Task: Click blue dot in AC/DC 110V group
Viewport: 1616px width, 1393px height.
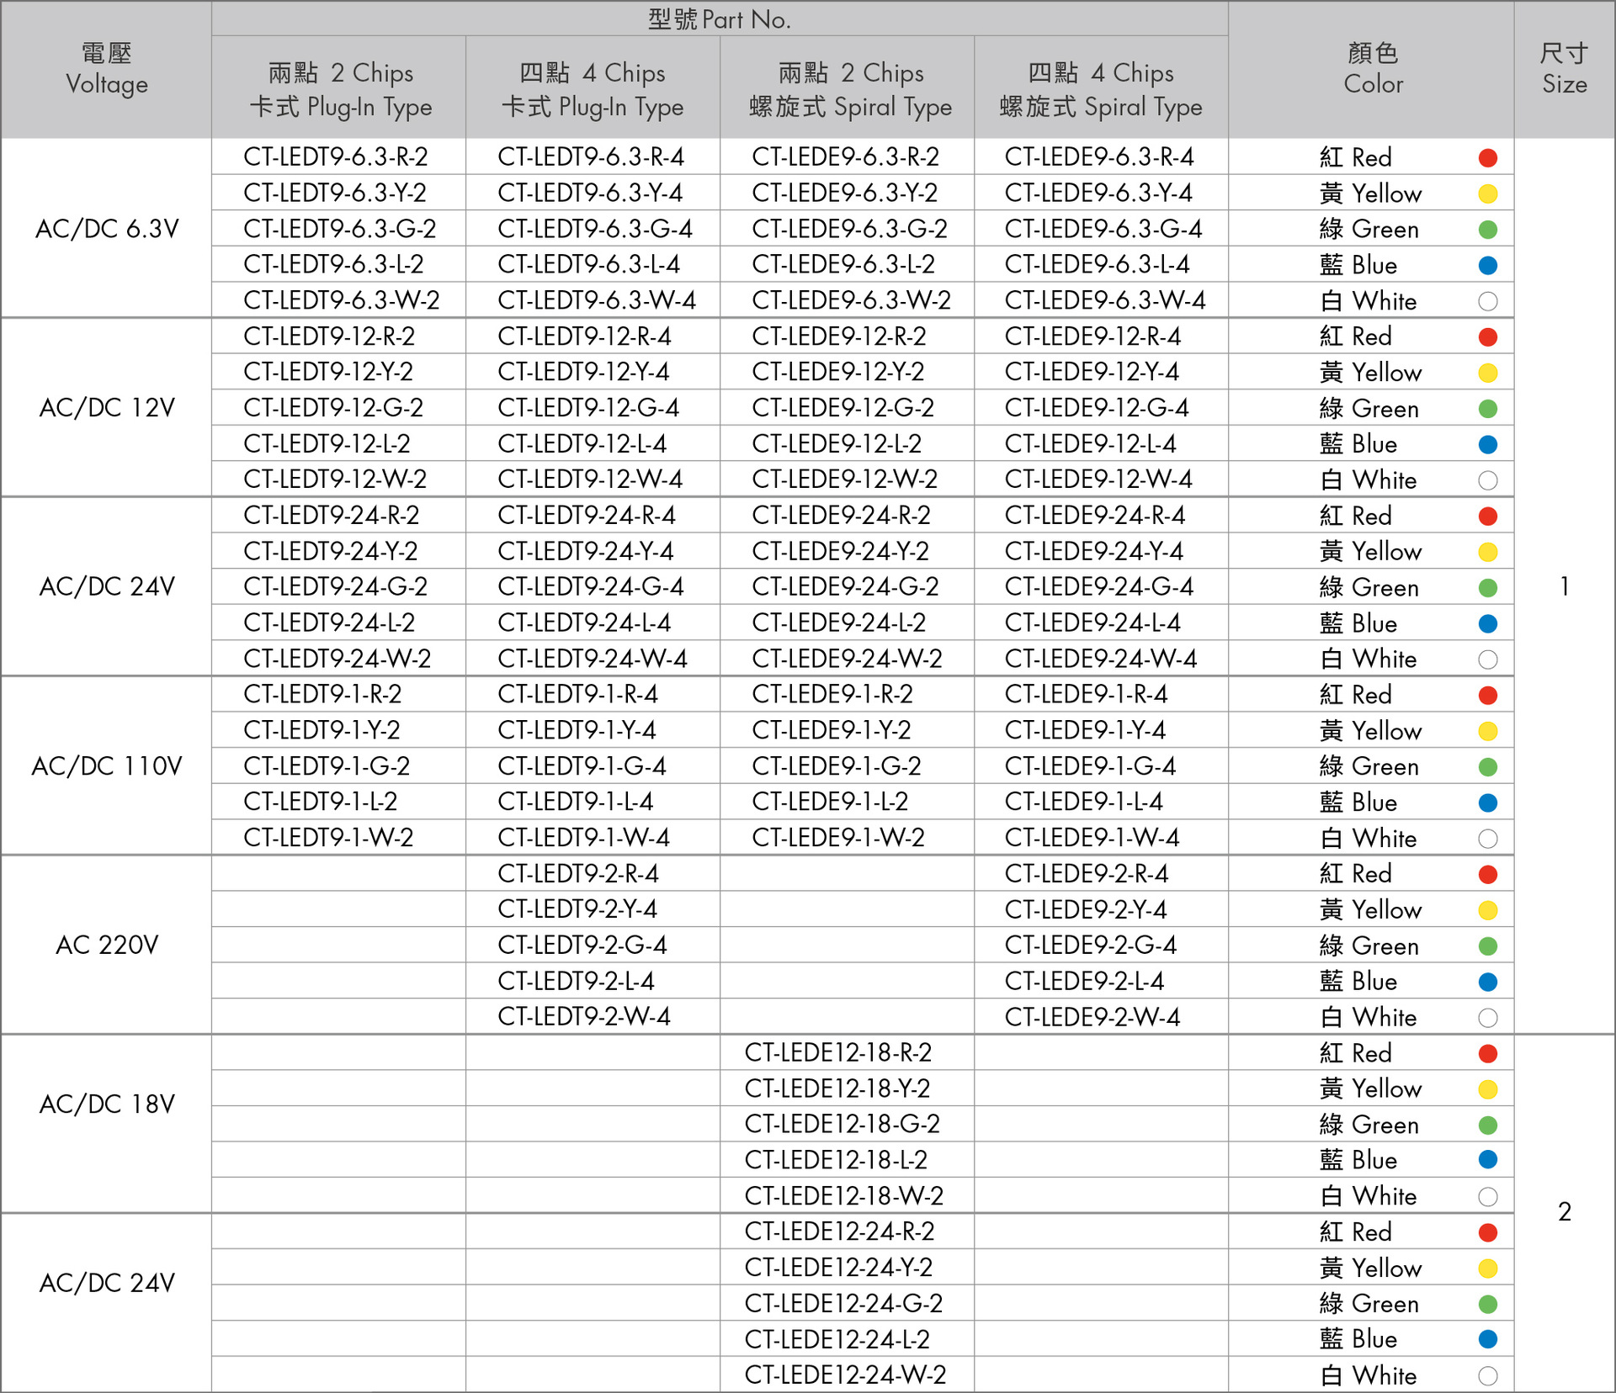Action: (1487, 802)
